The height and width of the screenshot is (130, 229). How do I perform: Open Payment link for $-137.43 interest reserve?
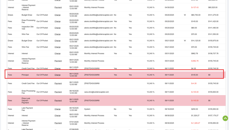pyautogui.click(x=58, y=8)
